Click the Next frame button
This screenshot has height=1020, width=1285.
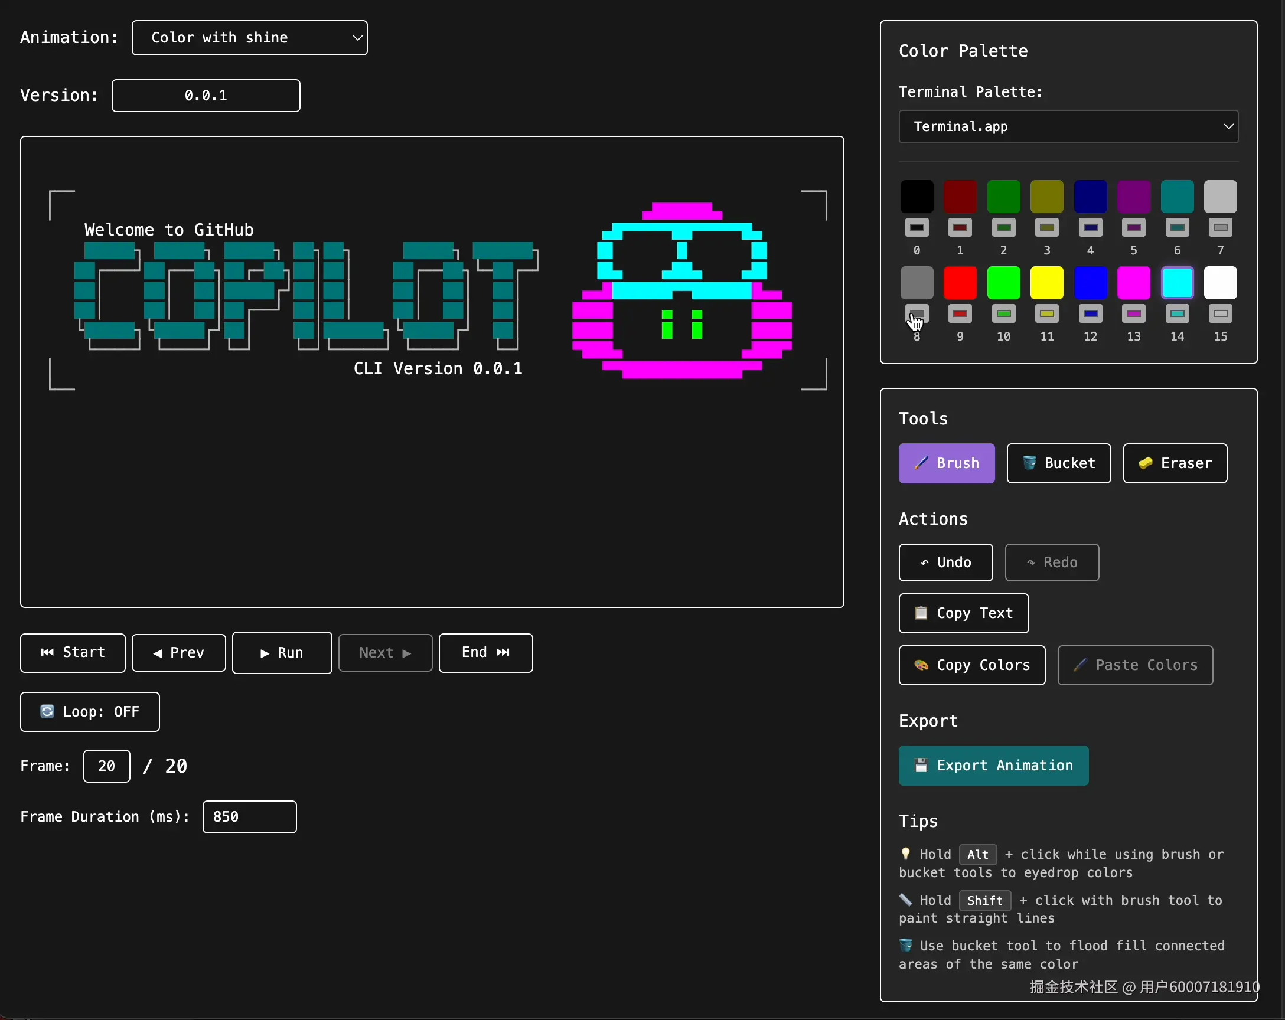tap(385, 652)
